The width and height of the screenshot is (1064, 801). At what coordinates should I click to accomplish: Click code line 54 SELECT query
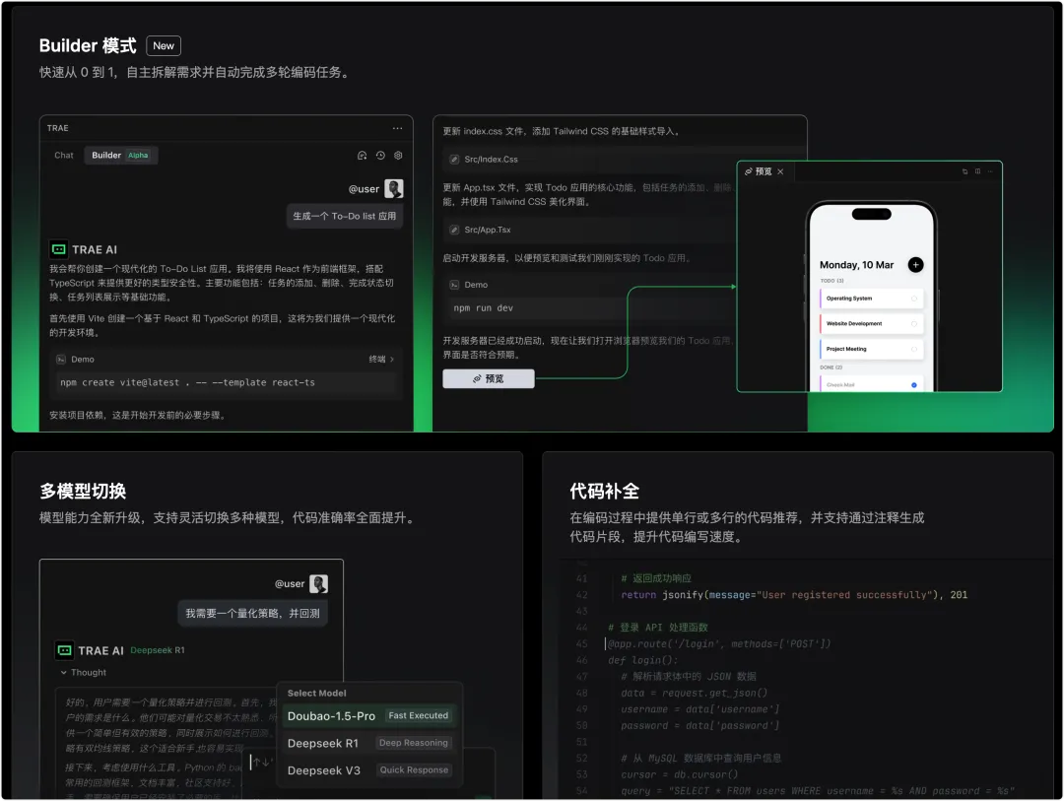pyautogui.click(x=818, y=791)
